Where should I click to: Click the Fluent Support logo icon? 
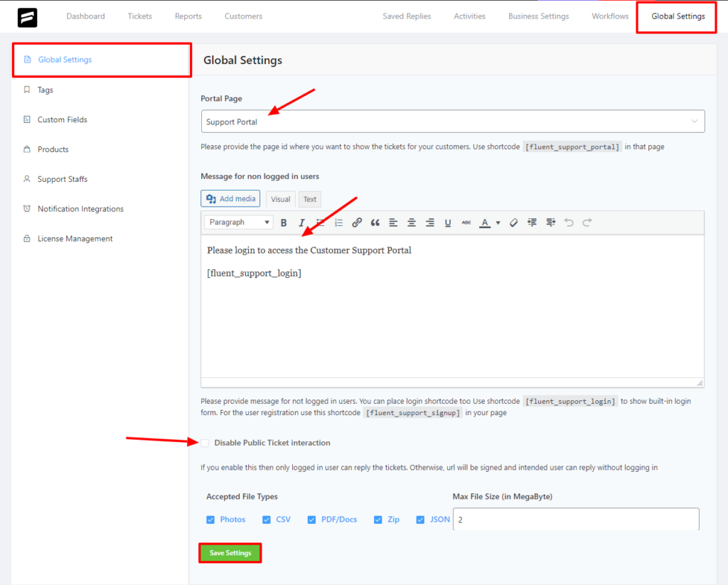pyautogui.click(x=28, y=17)
